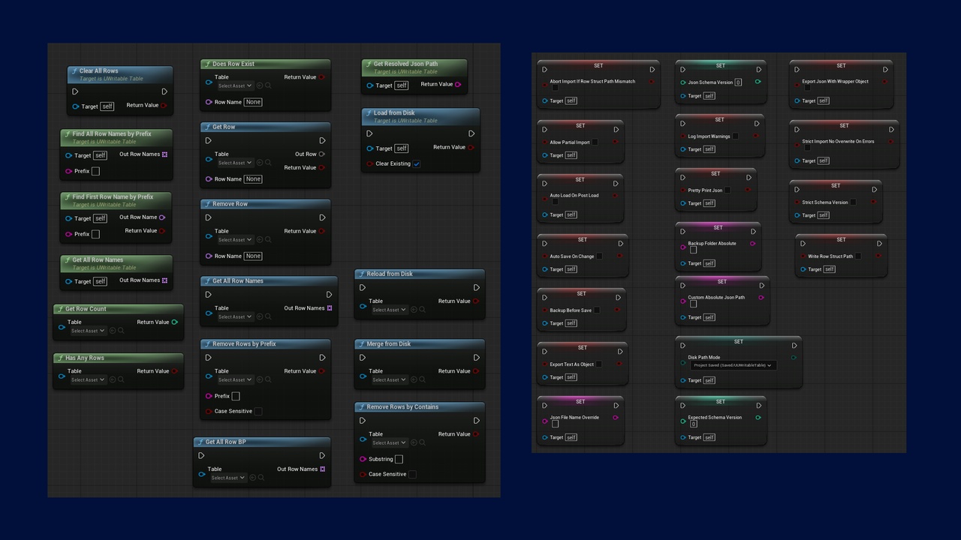
Task: Open Select Asset dropdown on Get Row Count
Action: coord(88,331)
